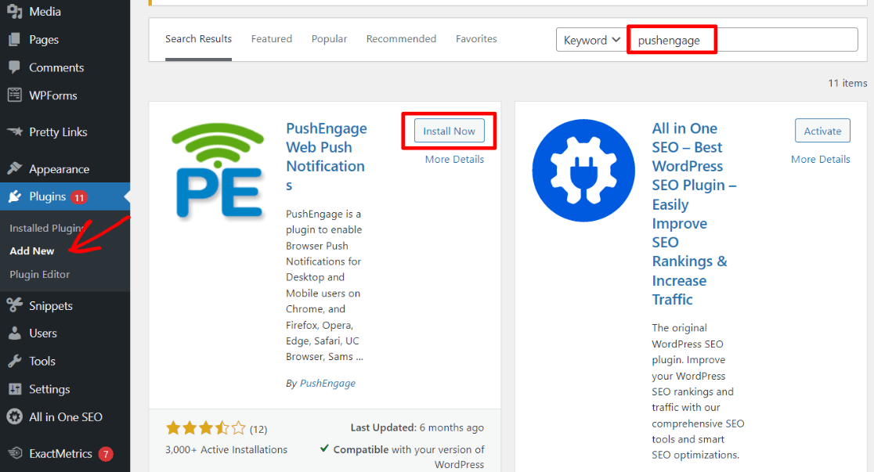The height and width of the screenshot is (472, 874).
Task: Click the ExactMetrics sidebar icon
Action: tap(15, 453)
